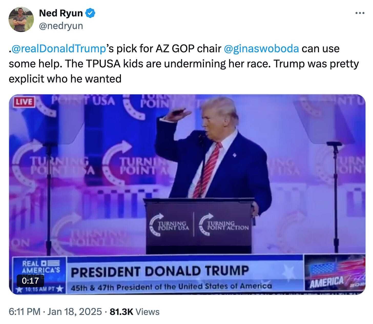Click the Ned Ryun display name
This screenshot has width=373, height=324.
click(x=61, y=13)
